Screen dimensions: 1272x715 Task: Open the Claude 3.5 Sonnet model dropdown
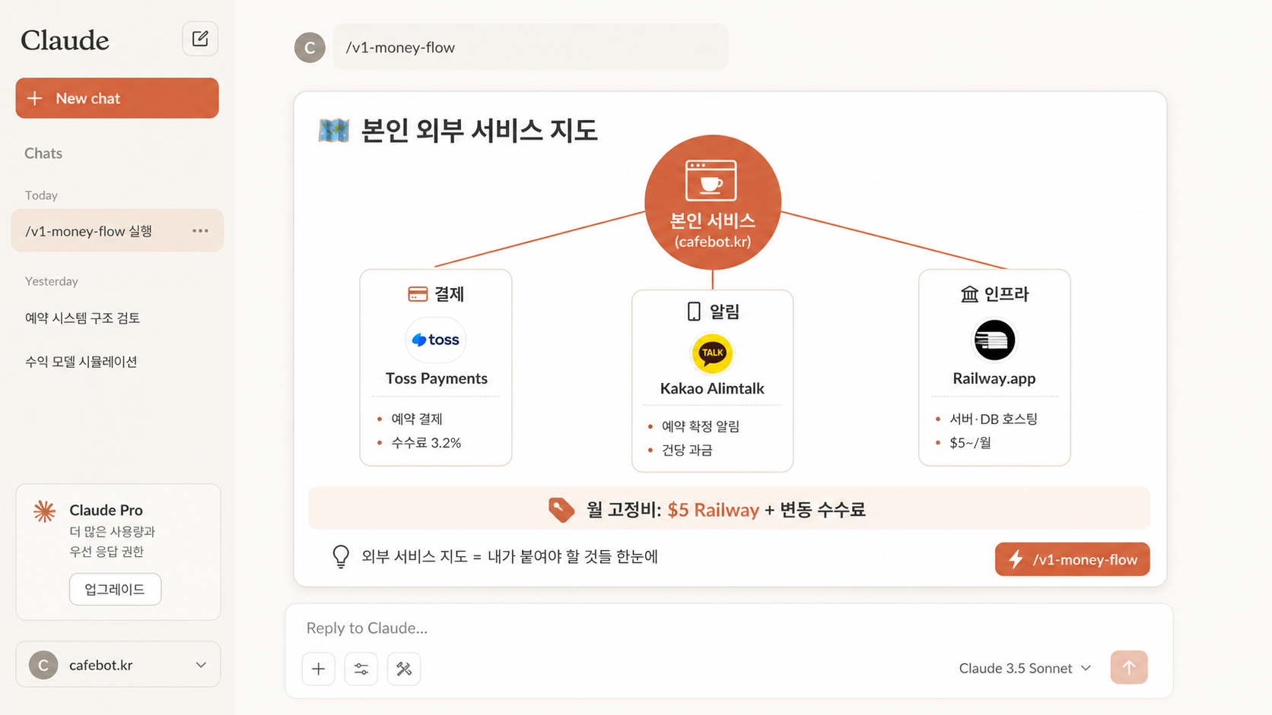[1025, 668]
